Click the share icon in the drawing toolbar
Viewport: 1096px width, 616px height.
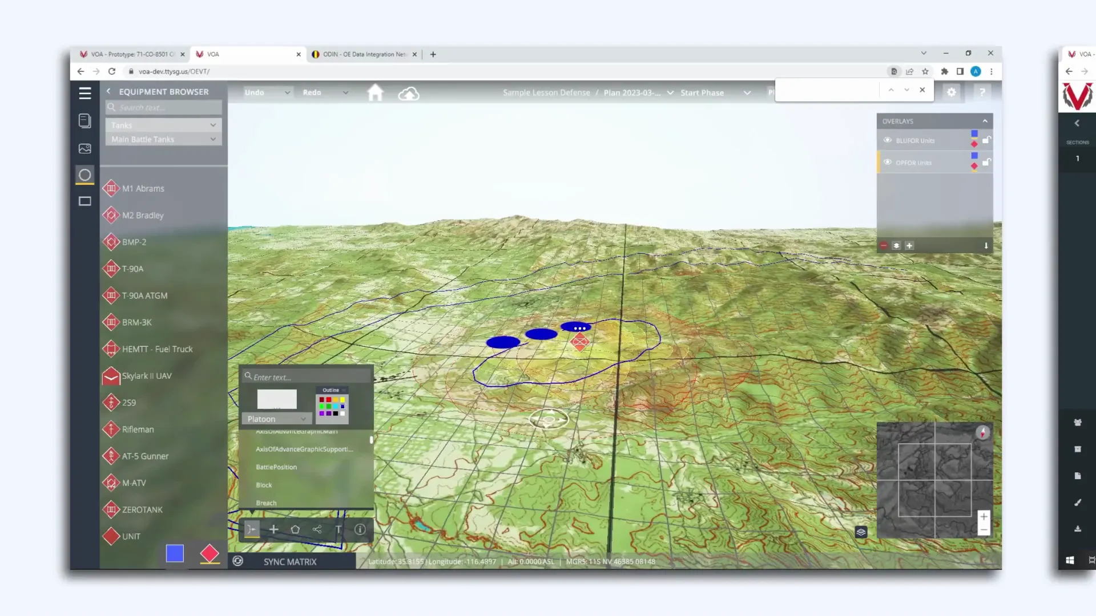pyautogui.click(x=317, y=529)
